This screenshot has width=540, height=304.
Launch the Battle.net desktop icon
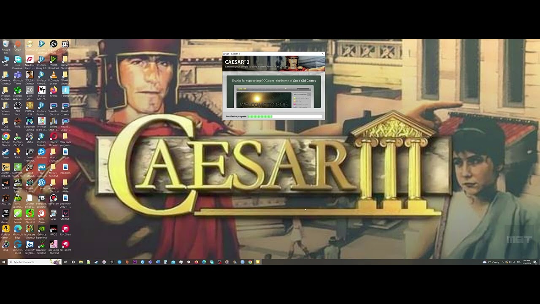pos(41,152)
